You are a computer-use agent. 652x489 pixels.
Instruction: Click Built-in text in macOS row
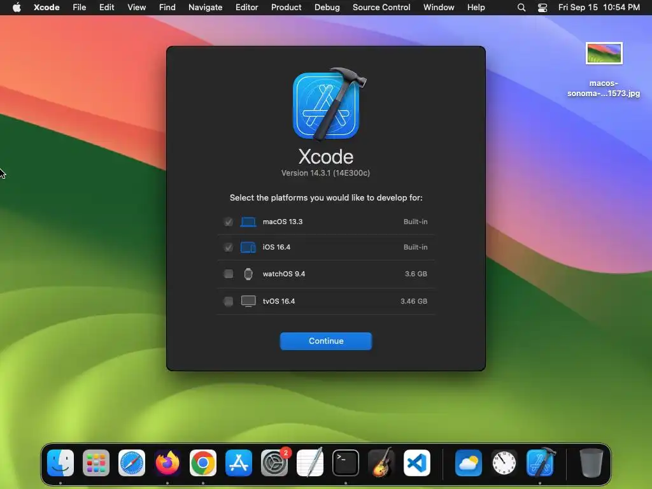point(415,222)
